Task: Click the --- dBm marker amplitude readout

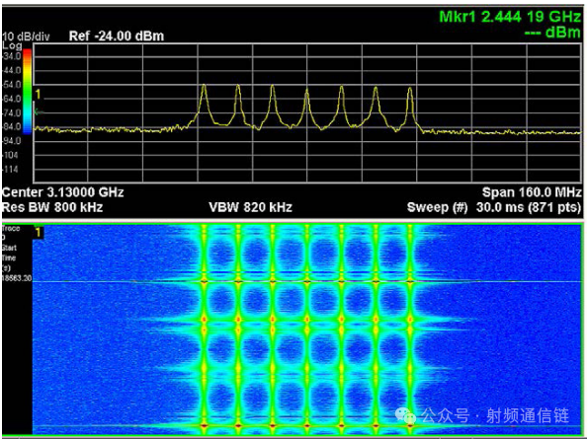Action: 552,33
